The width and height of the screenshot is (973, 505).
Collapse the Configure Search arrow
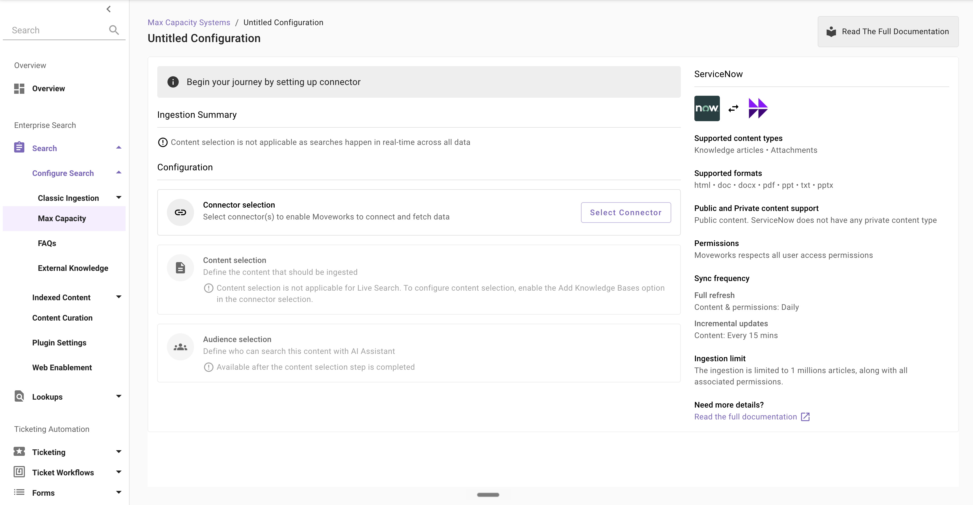(119, 173)
